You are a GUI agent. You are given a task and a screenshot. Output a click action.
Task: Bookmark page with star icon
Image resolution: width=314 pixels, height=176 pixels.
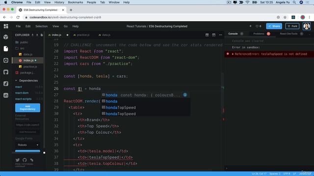285,18
